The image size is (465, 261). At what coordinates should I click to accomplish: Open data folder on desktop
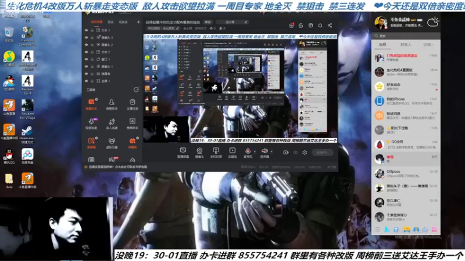[x=9, y=181]
